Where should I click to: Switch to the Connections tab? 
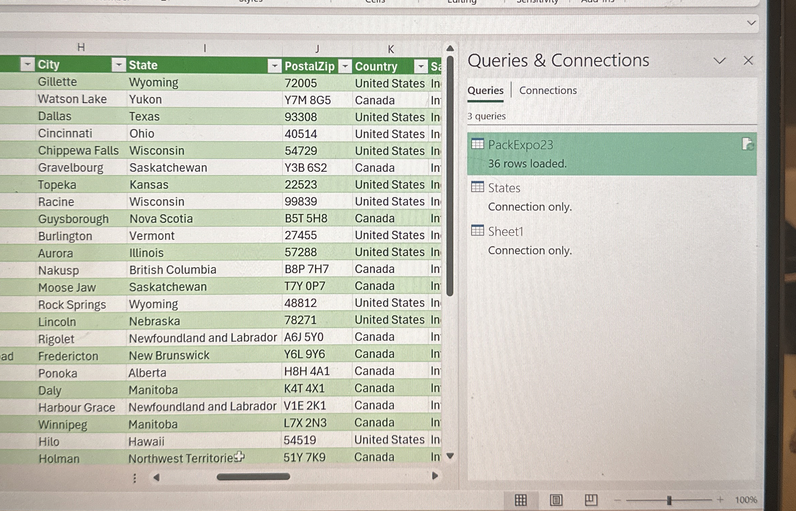548,90
